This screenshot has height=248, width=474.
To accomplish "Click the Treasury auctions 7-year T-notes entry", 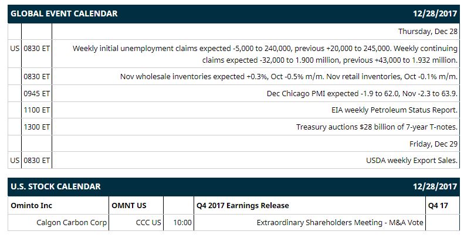I will pyautogui.click(x=377, y=127).
